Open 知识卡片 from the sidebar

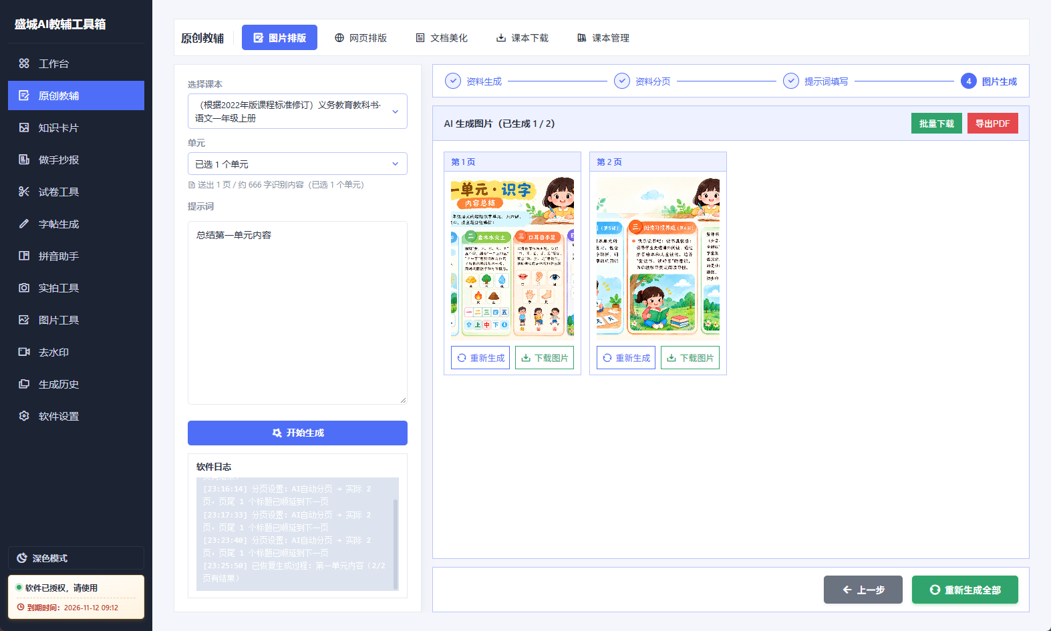pos(76,128)
